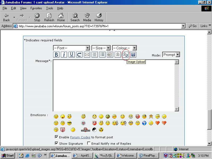Viewport: 212px width, 159px height.
Task: Click the page scrollbar down arrow
Action: (x=209, y=144)
